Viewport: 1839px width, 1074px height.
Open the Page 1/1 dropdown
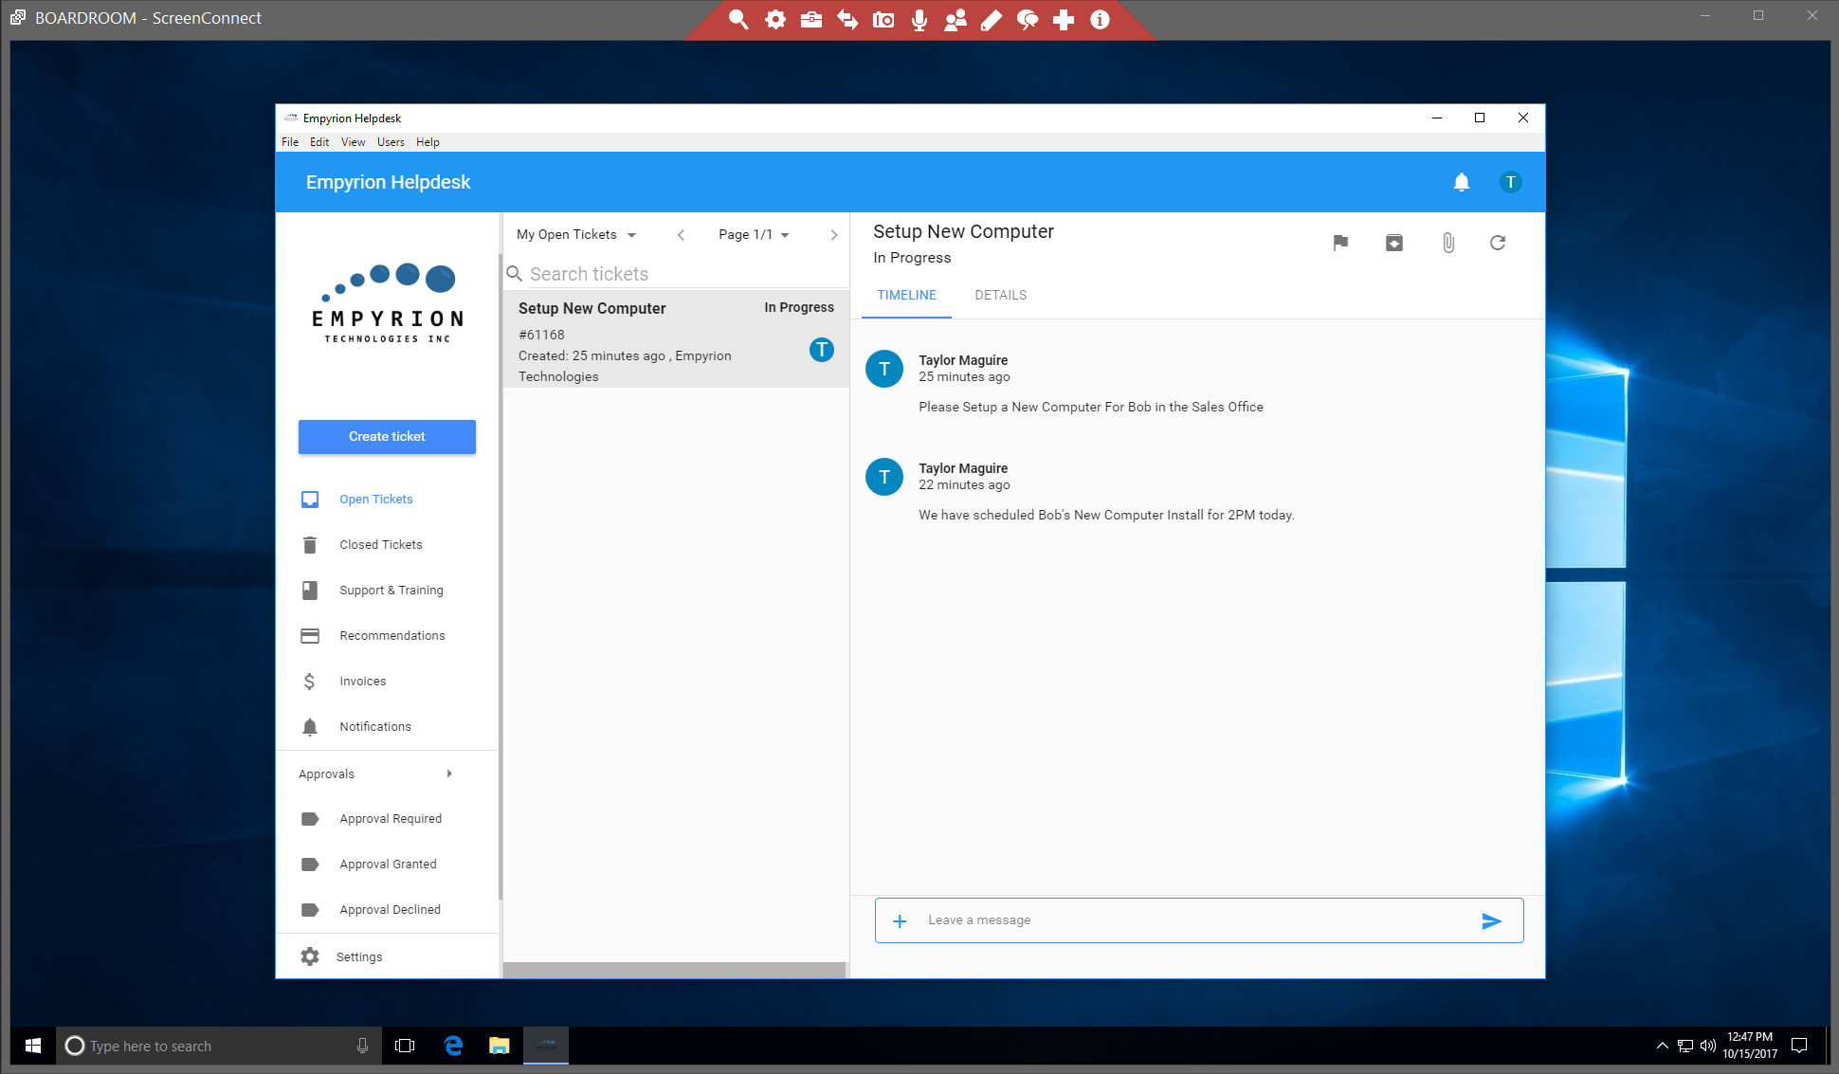(x=754, y=234)
